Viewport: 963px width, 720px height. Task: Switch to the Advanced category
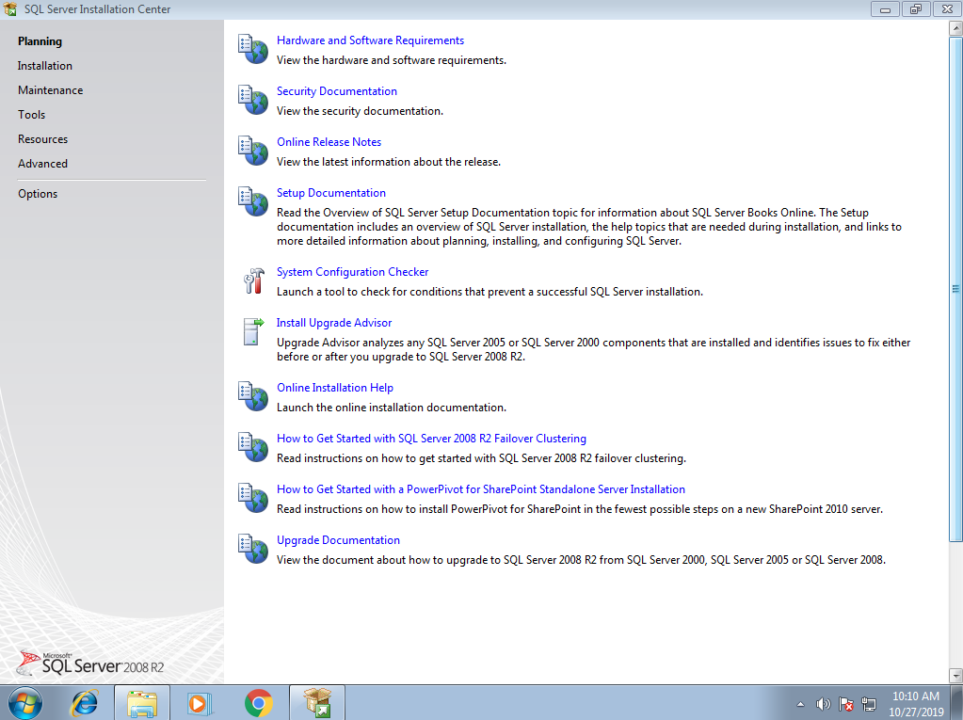43,164
